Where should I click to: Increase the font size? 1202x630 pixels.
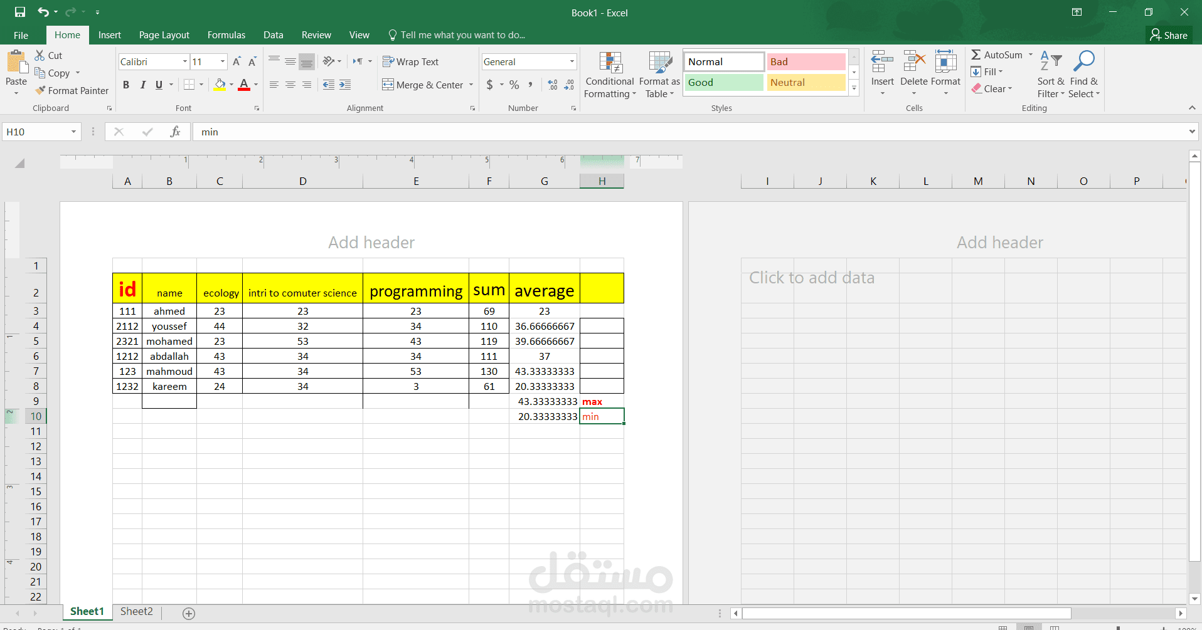[x=237, y=61]
